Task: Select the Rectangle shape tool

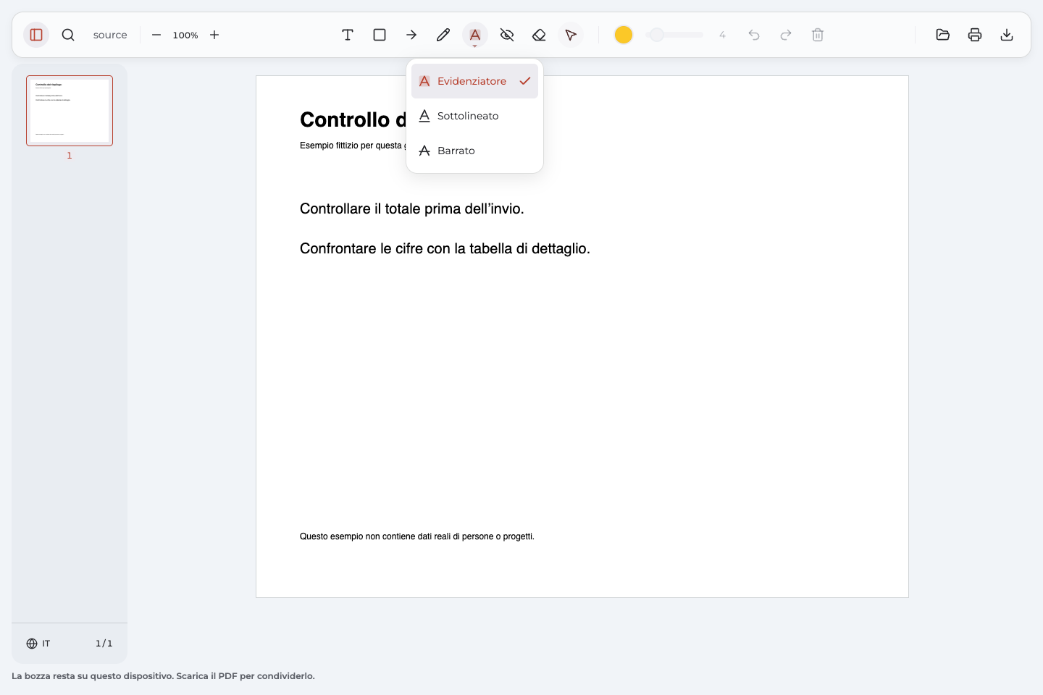Action: [380, 35]
